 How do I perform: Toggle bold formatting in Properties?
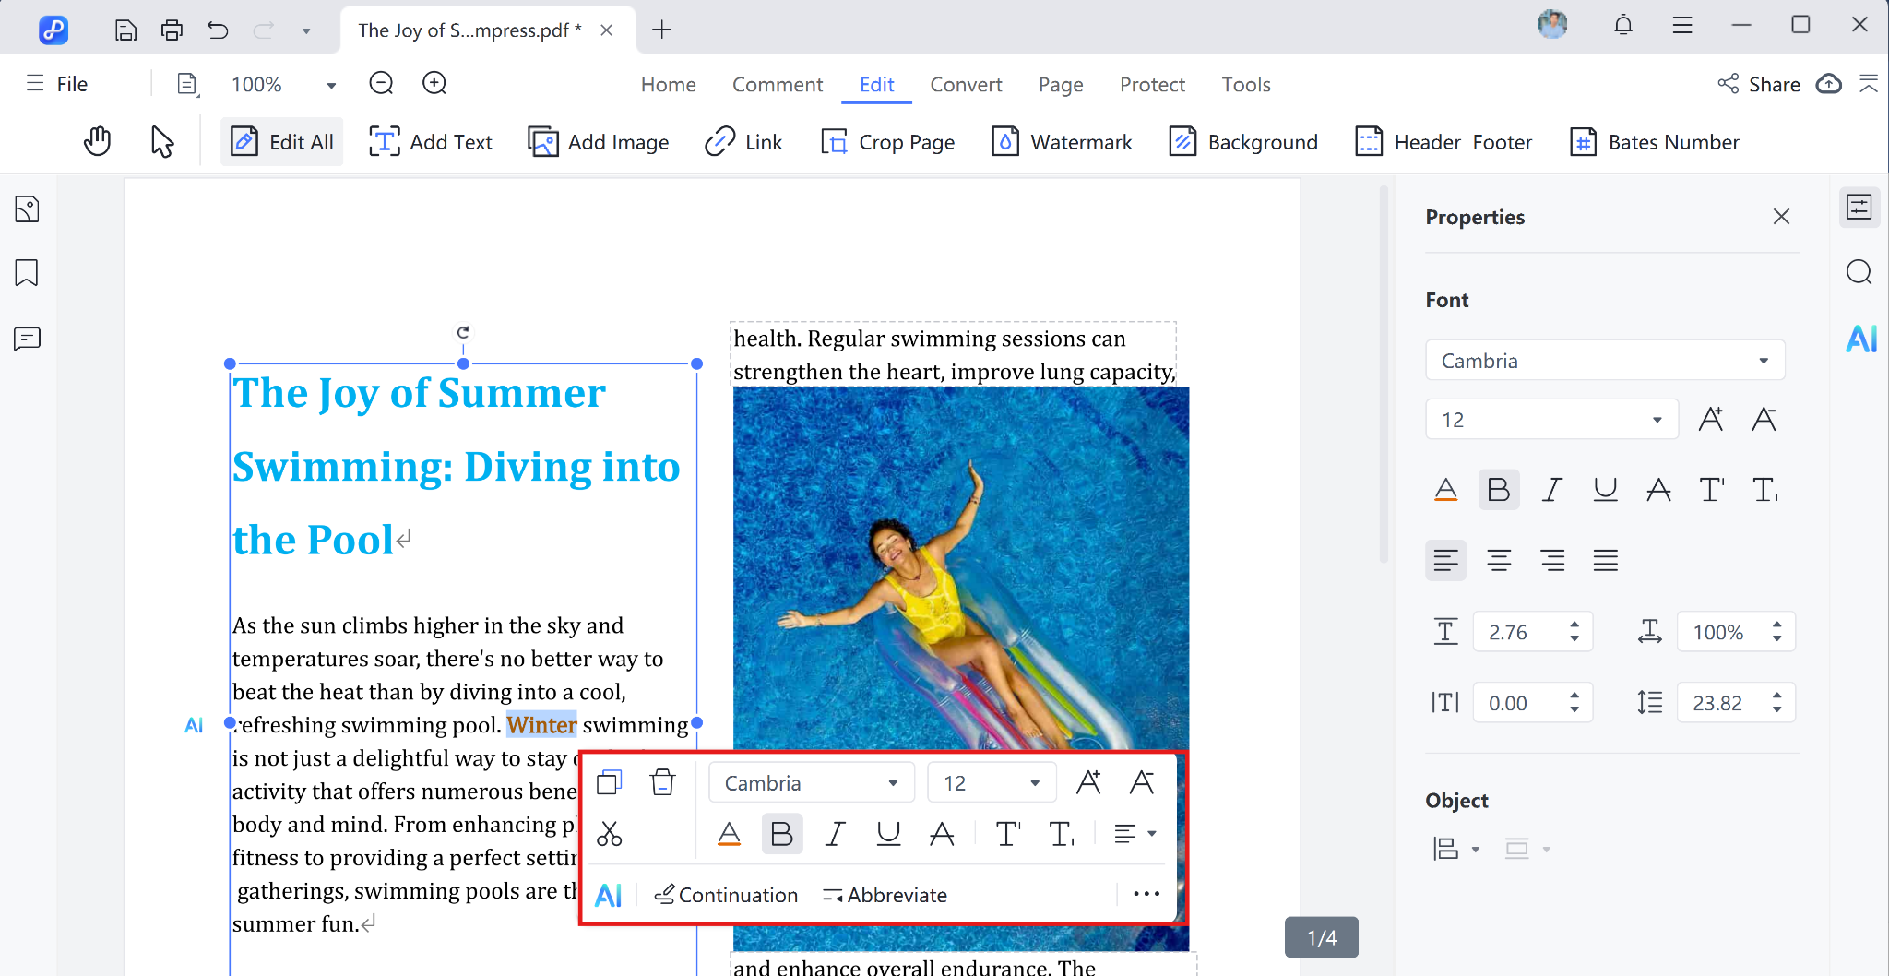(x=1497, y=490)
